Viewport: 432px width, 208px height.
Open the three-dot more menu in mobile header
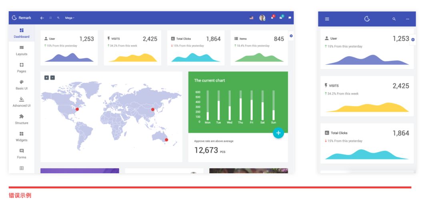pyautogui.click(x=407, y=19)
